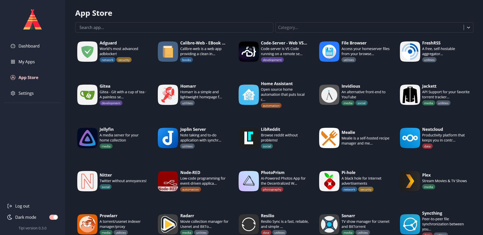This screenshot has height=235, width=483.
Task: Open the Radarr play icon
Action: click(x=168, y=224)
